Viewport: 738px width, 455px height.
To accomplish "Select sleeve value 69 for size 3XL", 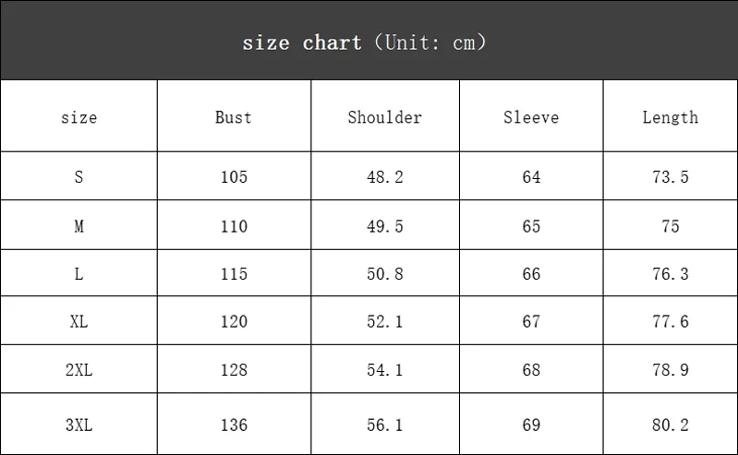I will (x=531, y=425).
